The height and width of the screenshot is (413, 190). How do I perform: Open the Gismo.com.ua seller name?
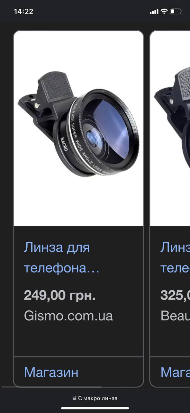coord(68,316)
